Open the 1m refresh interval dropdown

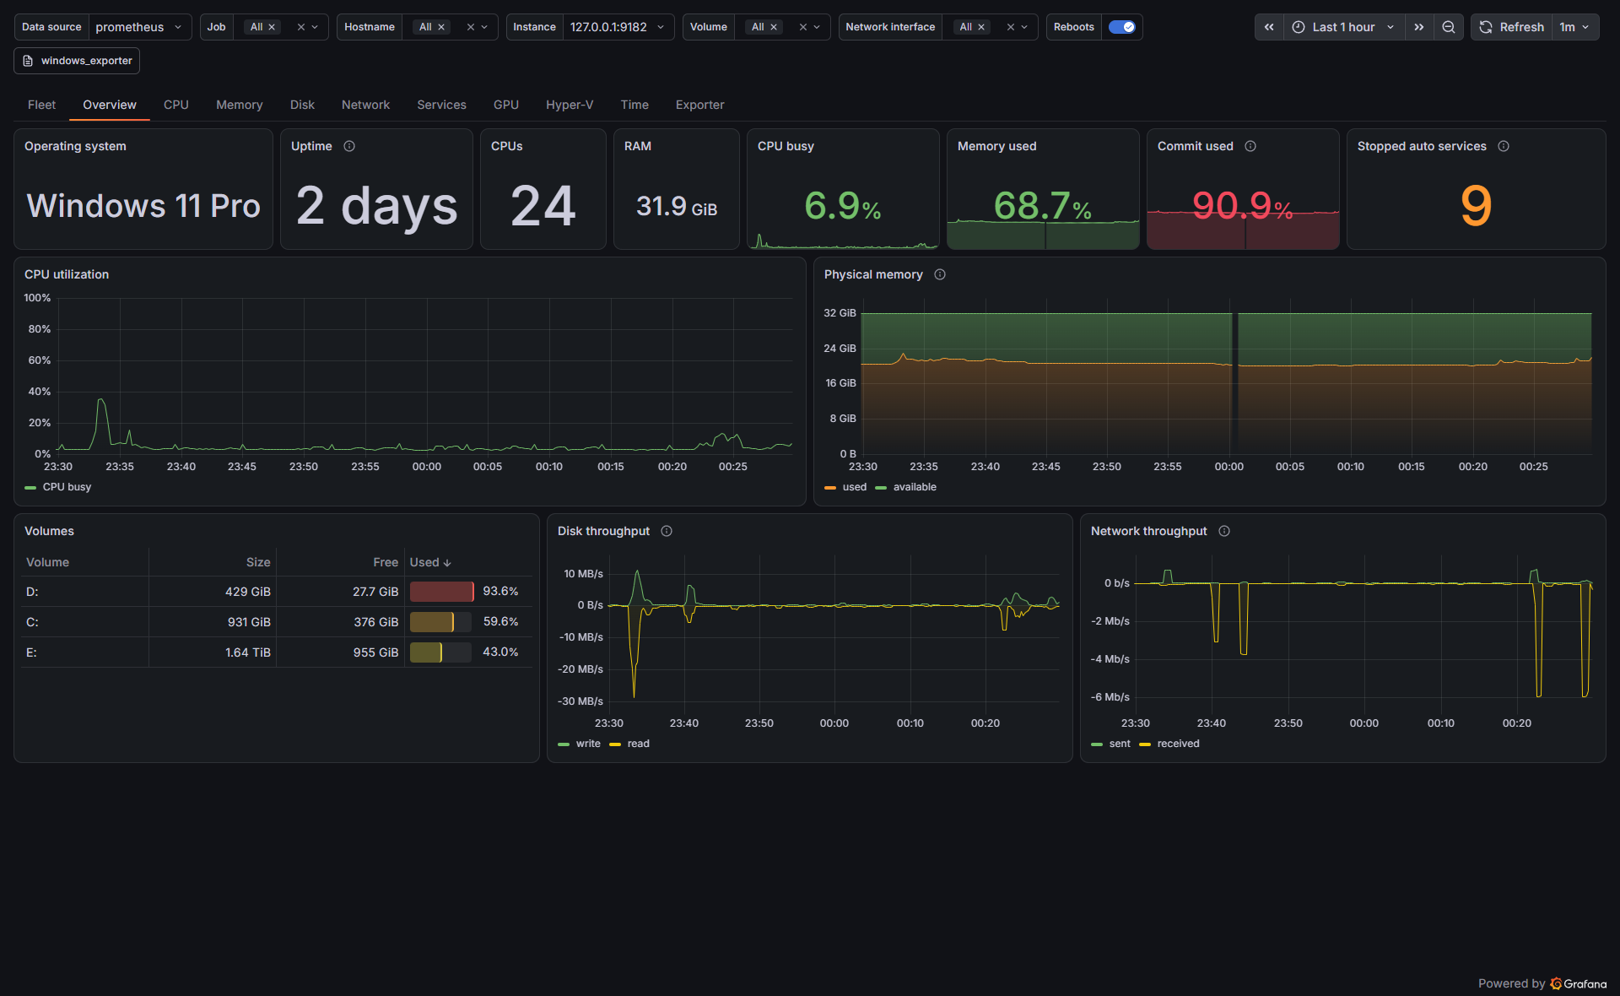click(1574, 27)
